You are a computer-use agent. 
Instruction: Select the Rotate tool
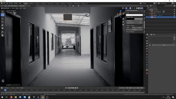click(2, 22)
